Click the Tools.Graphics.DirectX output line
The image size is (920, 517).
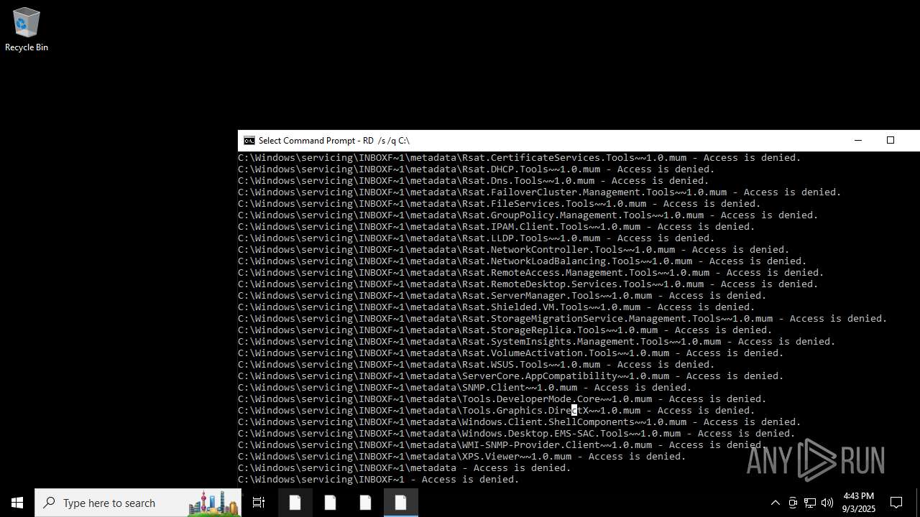pos(497,411)
